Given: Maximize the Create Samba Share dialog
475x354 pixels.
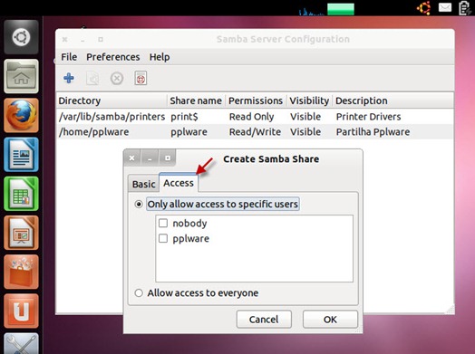Looking at the screenshot, I should [168, 158].
